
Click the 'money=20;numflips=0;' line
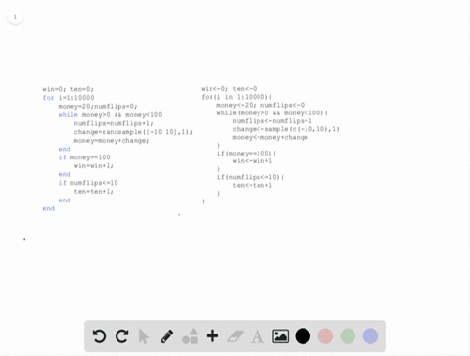click(98, 107)
